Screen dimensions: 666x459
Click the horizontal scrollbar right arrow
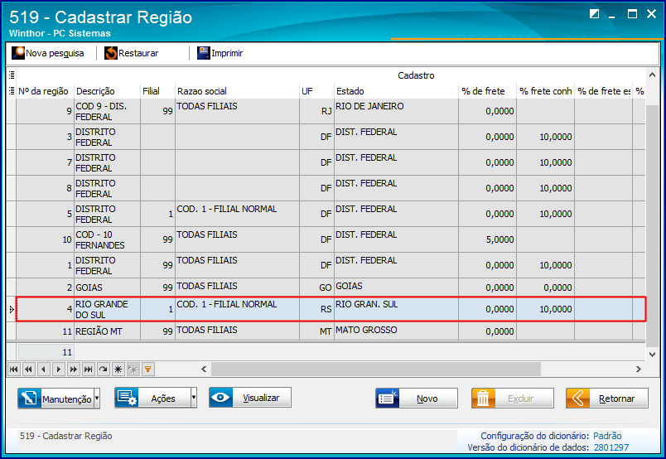[x=639, y=369]
